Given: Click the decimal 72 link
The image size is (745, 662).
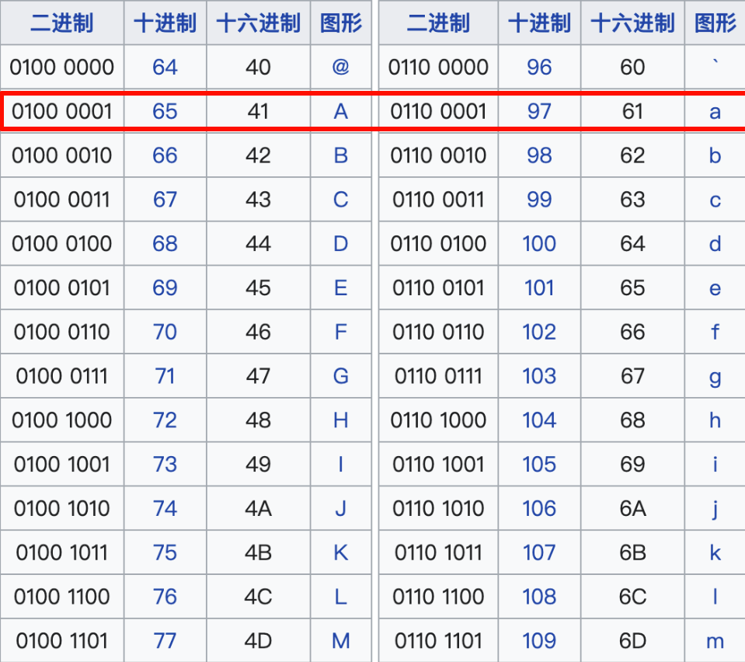Looking at the screenshot, I should pyautogui.click(x=165, y=420).
